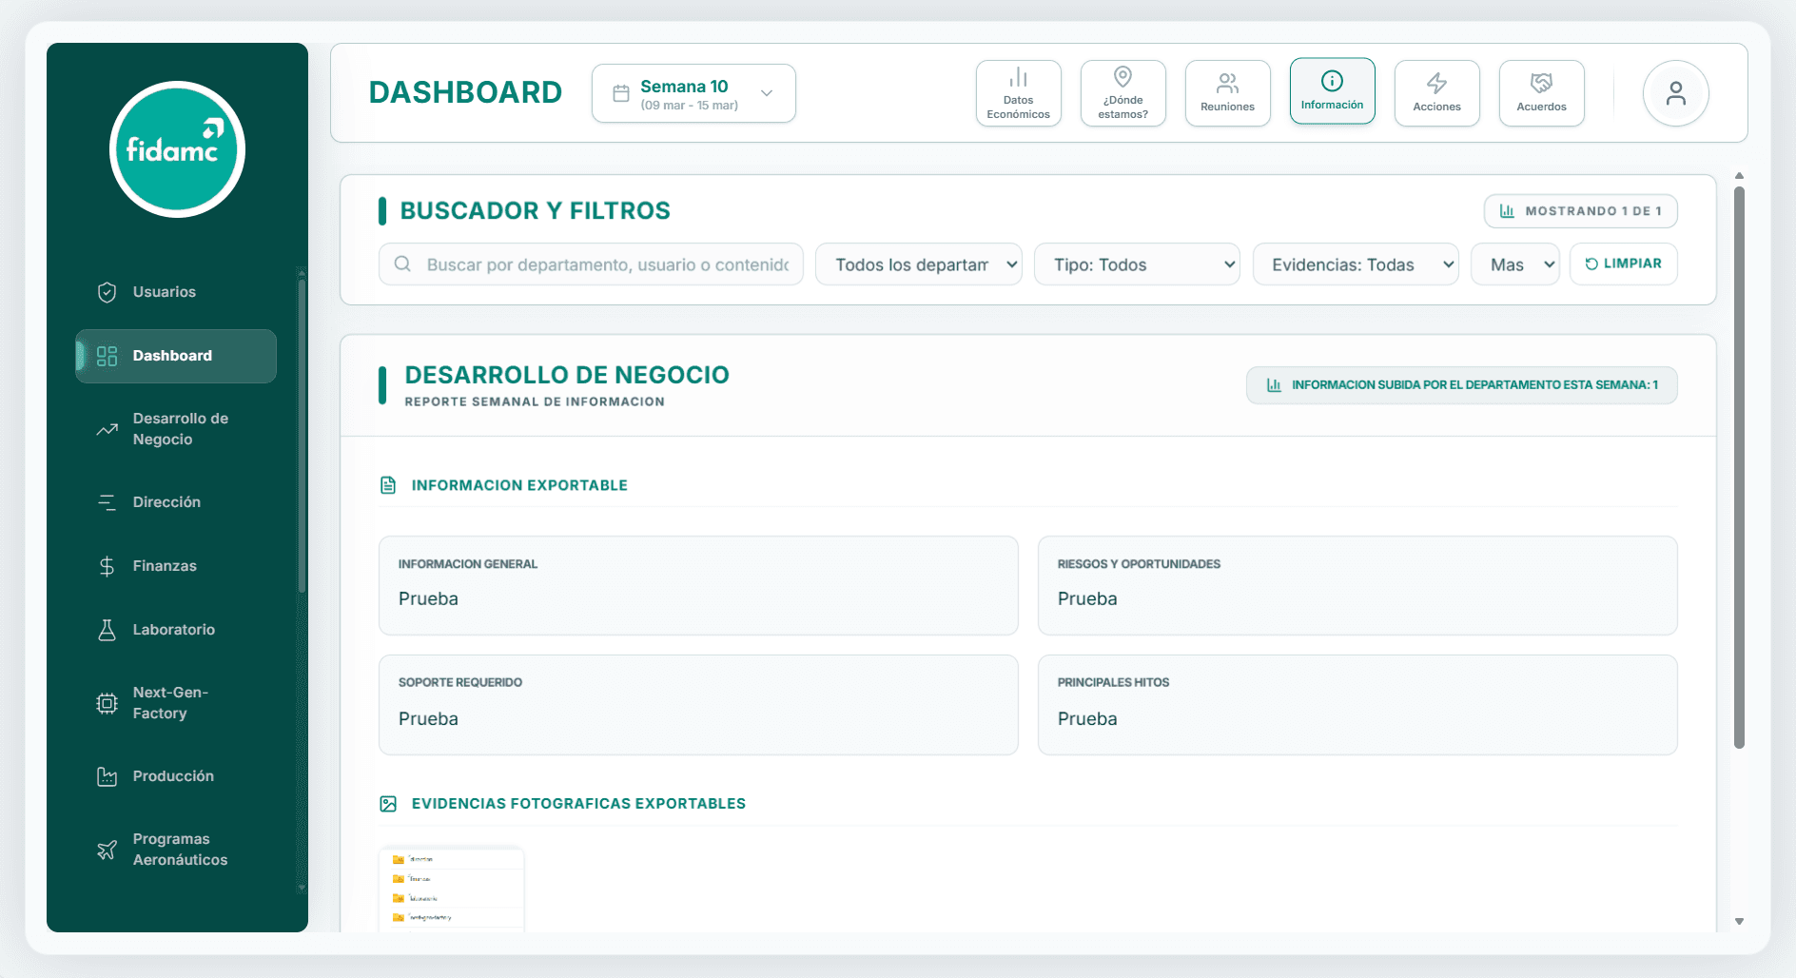The height and width of the screenshot is (978, 1796).
Task: Click the Mostrando 1 de 1 badge
Action: pyautogui.click(x=1580, y=211)
